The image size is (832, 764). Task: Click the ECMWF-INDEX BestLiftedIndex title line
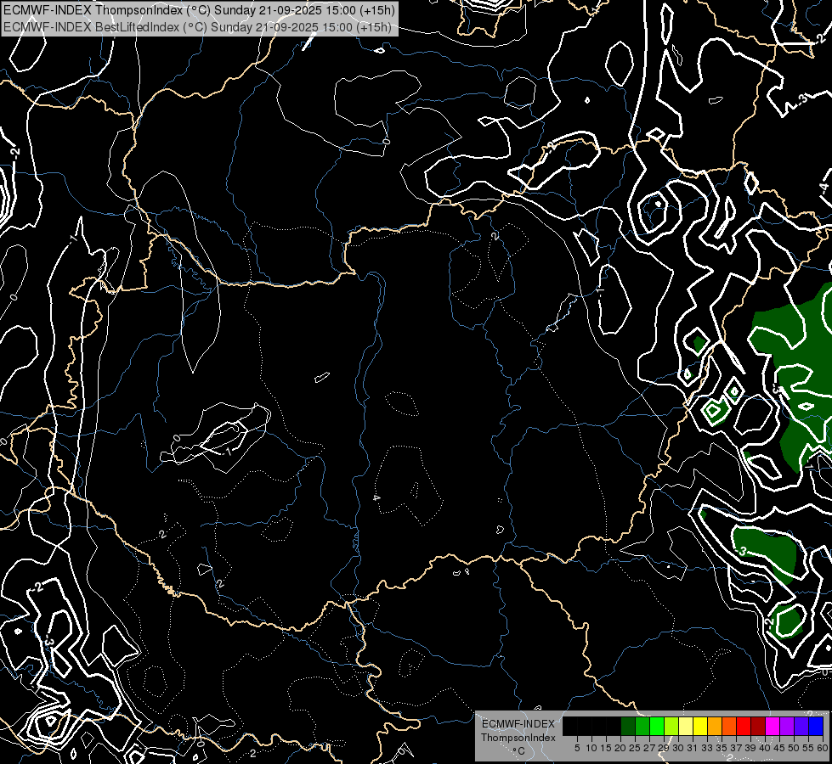tap(196, 26)
